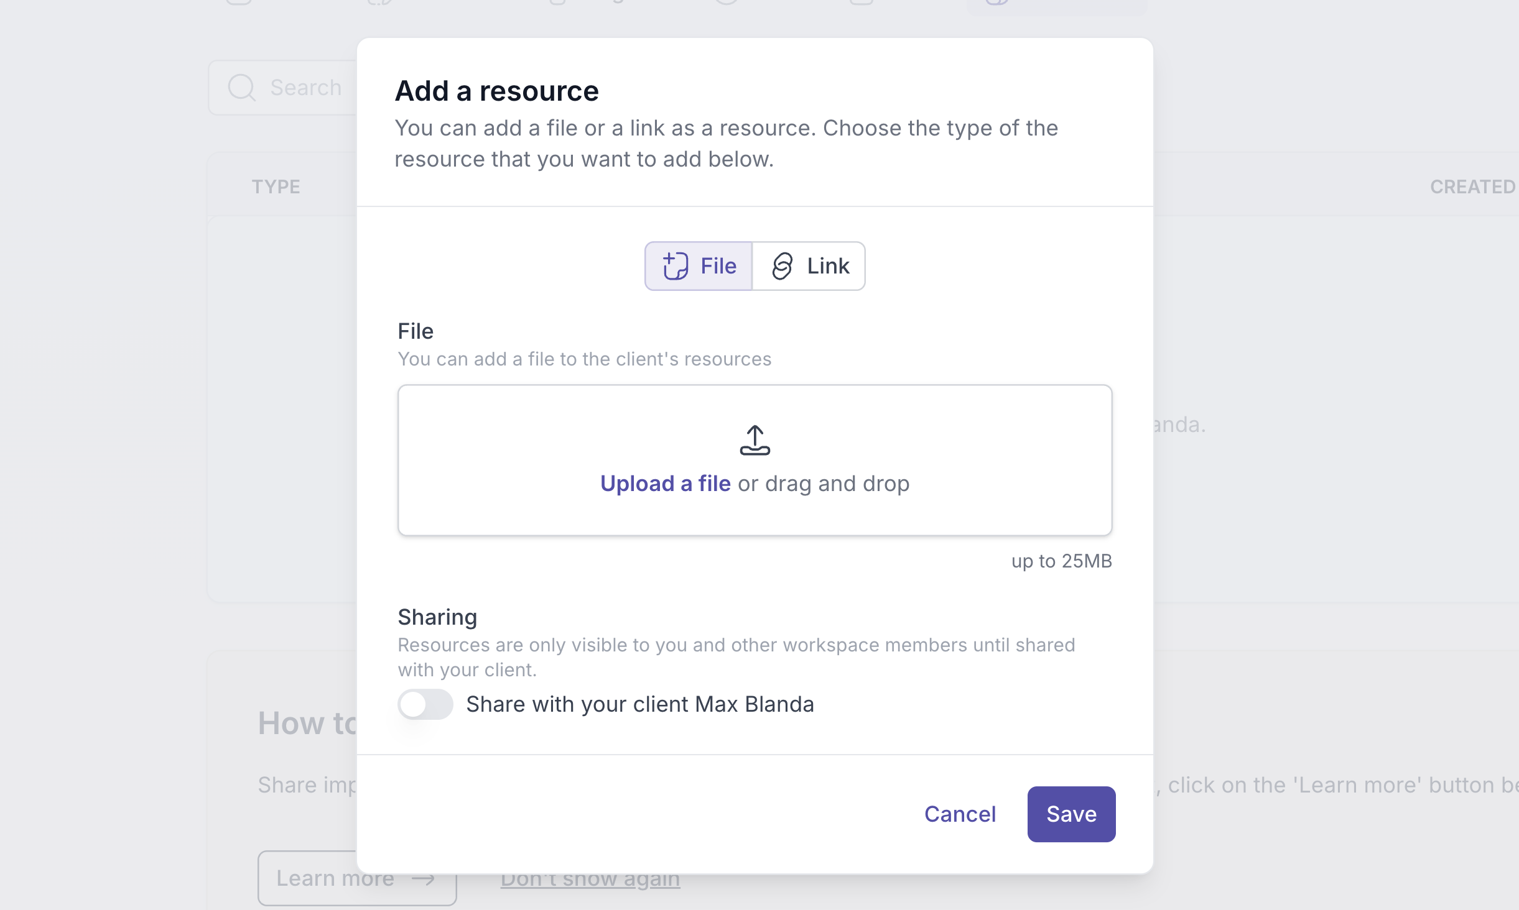Click the 'Add a resource' dialog title
Viewport: 1519px width, 910px height.
pyautogui.click(x=496, y=91)
